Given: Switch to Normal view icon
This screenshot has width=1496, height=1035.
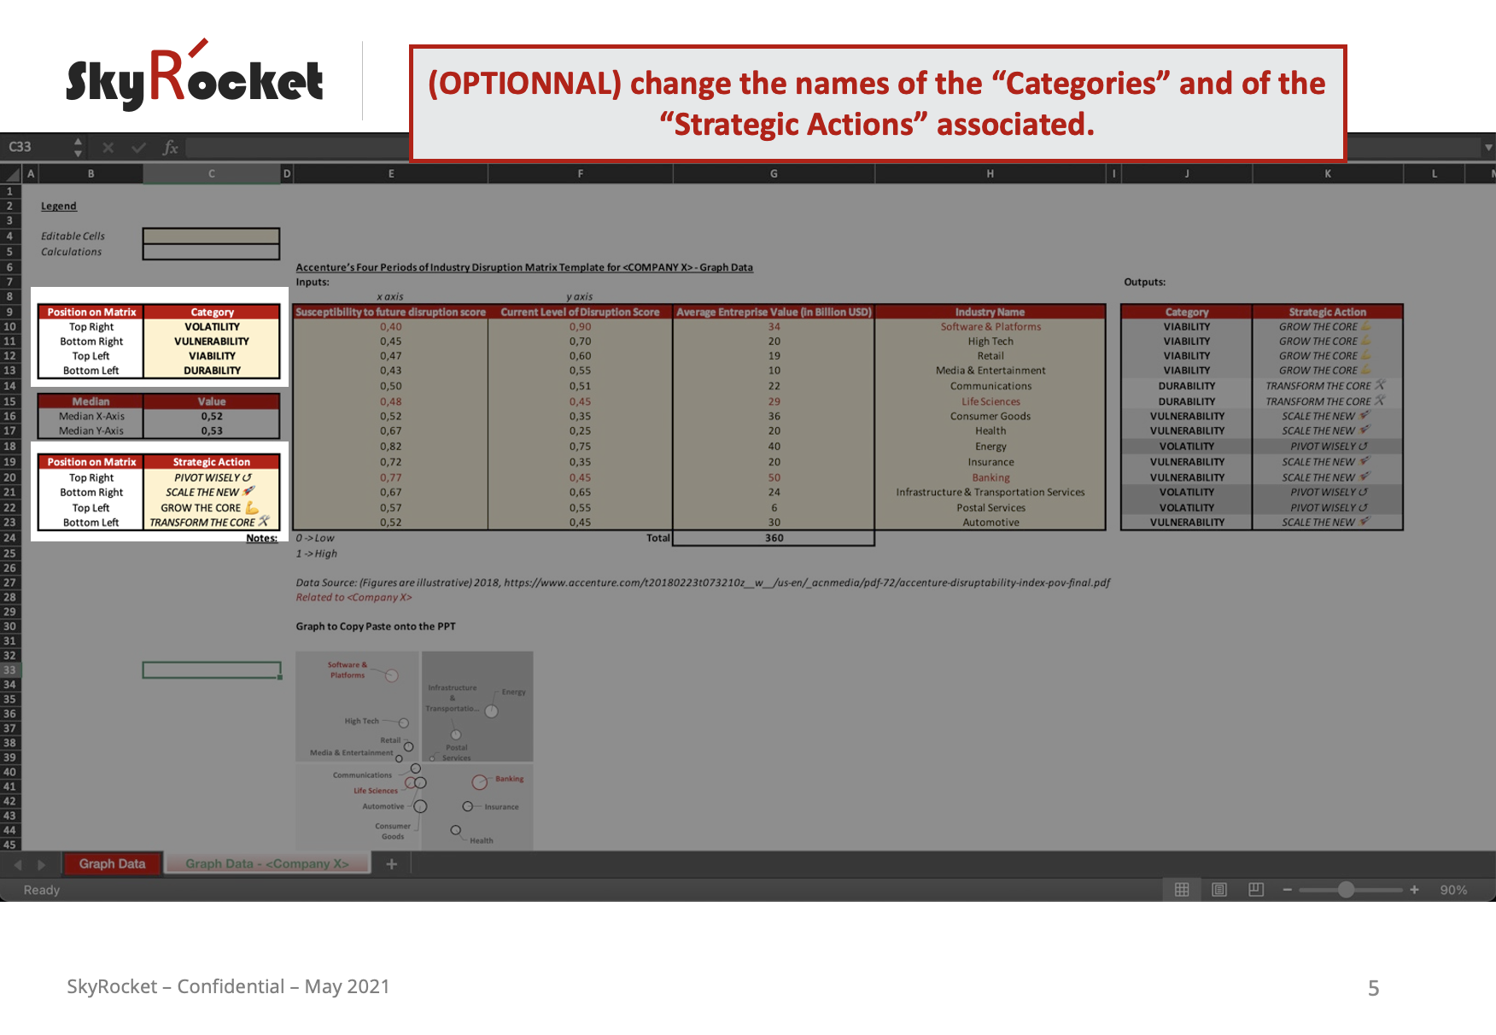Looking at the screenshot, I should tap(1182, 890).
